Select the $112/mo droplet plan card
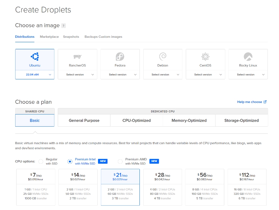This screenshot has width=279, height=210. tap(247, 187)
